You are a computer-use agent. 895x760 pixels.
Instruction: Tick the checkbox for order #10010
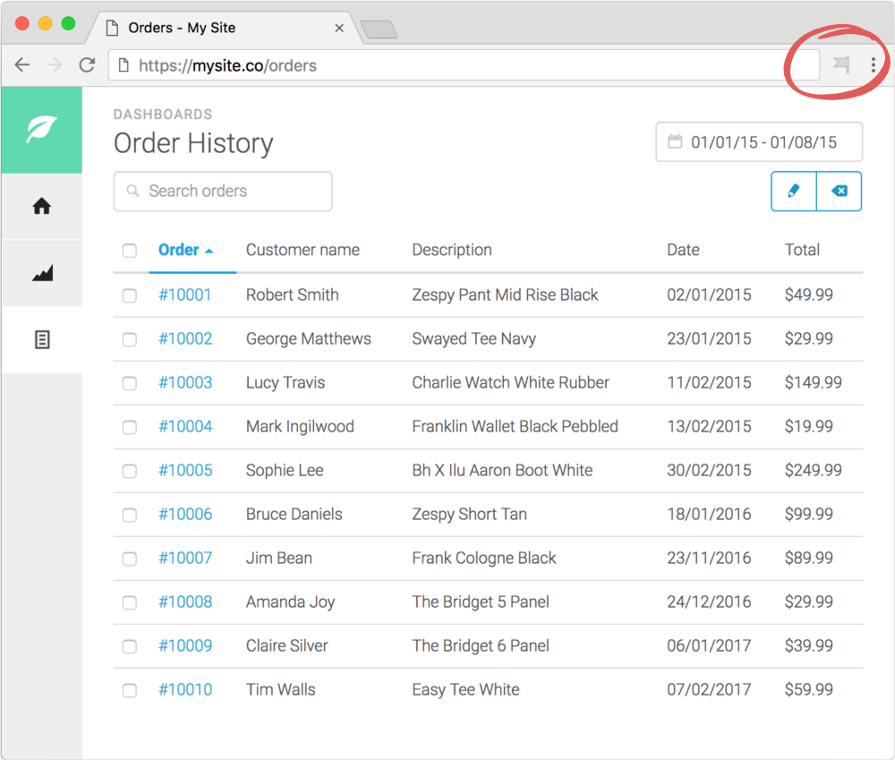[x=130, y=690]
